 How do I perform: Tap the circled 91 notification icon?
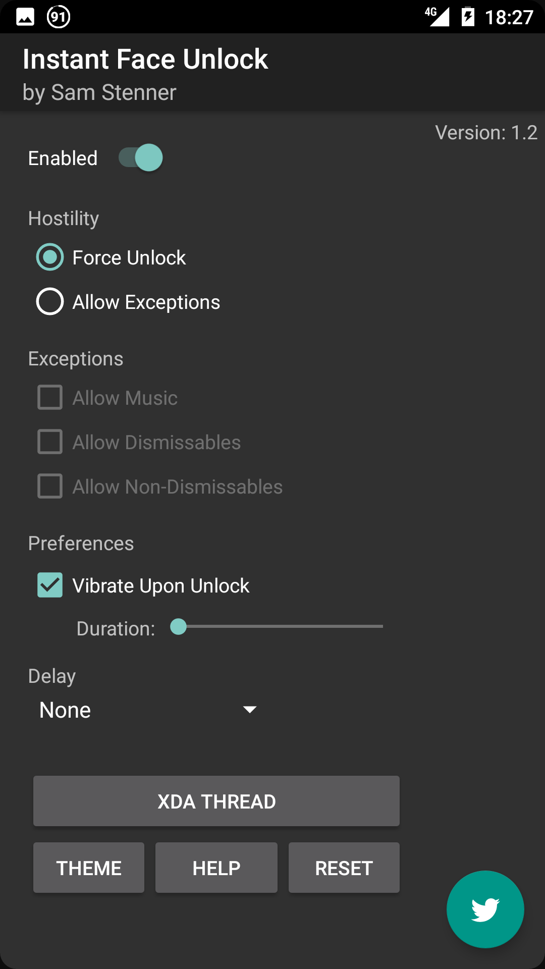point(59,17)
